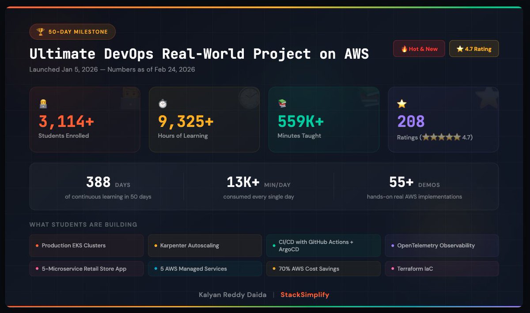Click the fire icon beside Hot & New
This screenshot has width=530, height=313.
(404, 49)
